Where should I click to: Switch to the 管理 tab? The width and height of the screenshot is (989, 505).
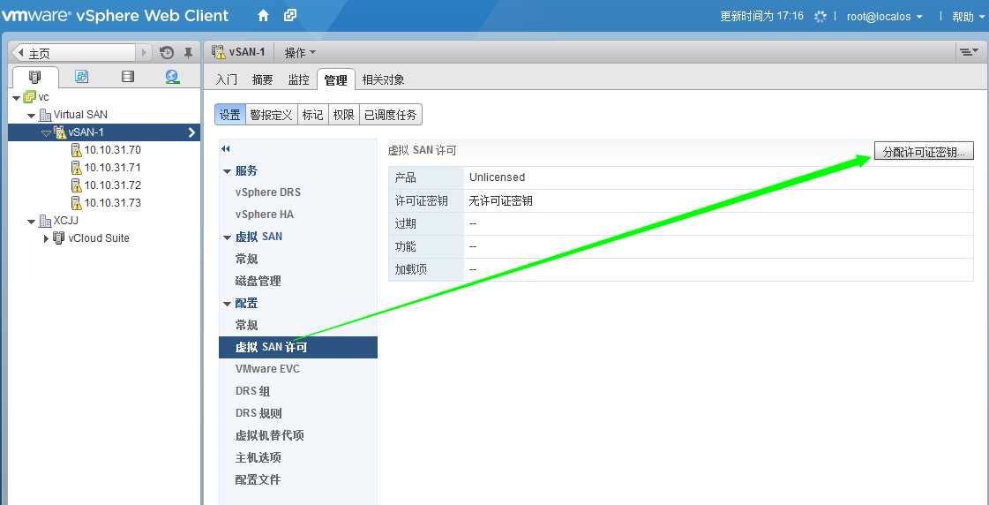[x=335, y=80]
